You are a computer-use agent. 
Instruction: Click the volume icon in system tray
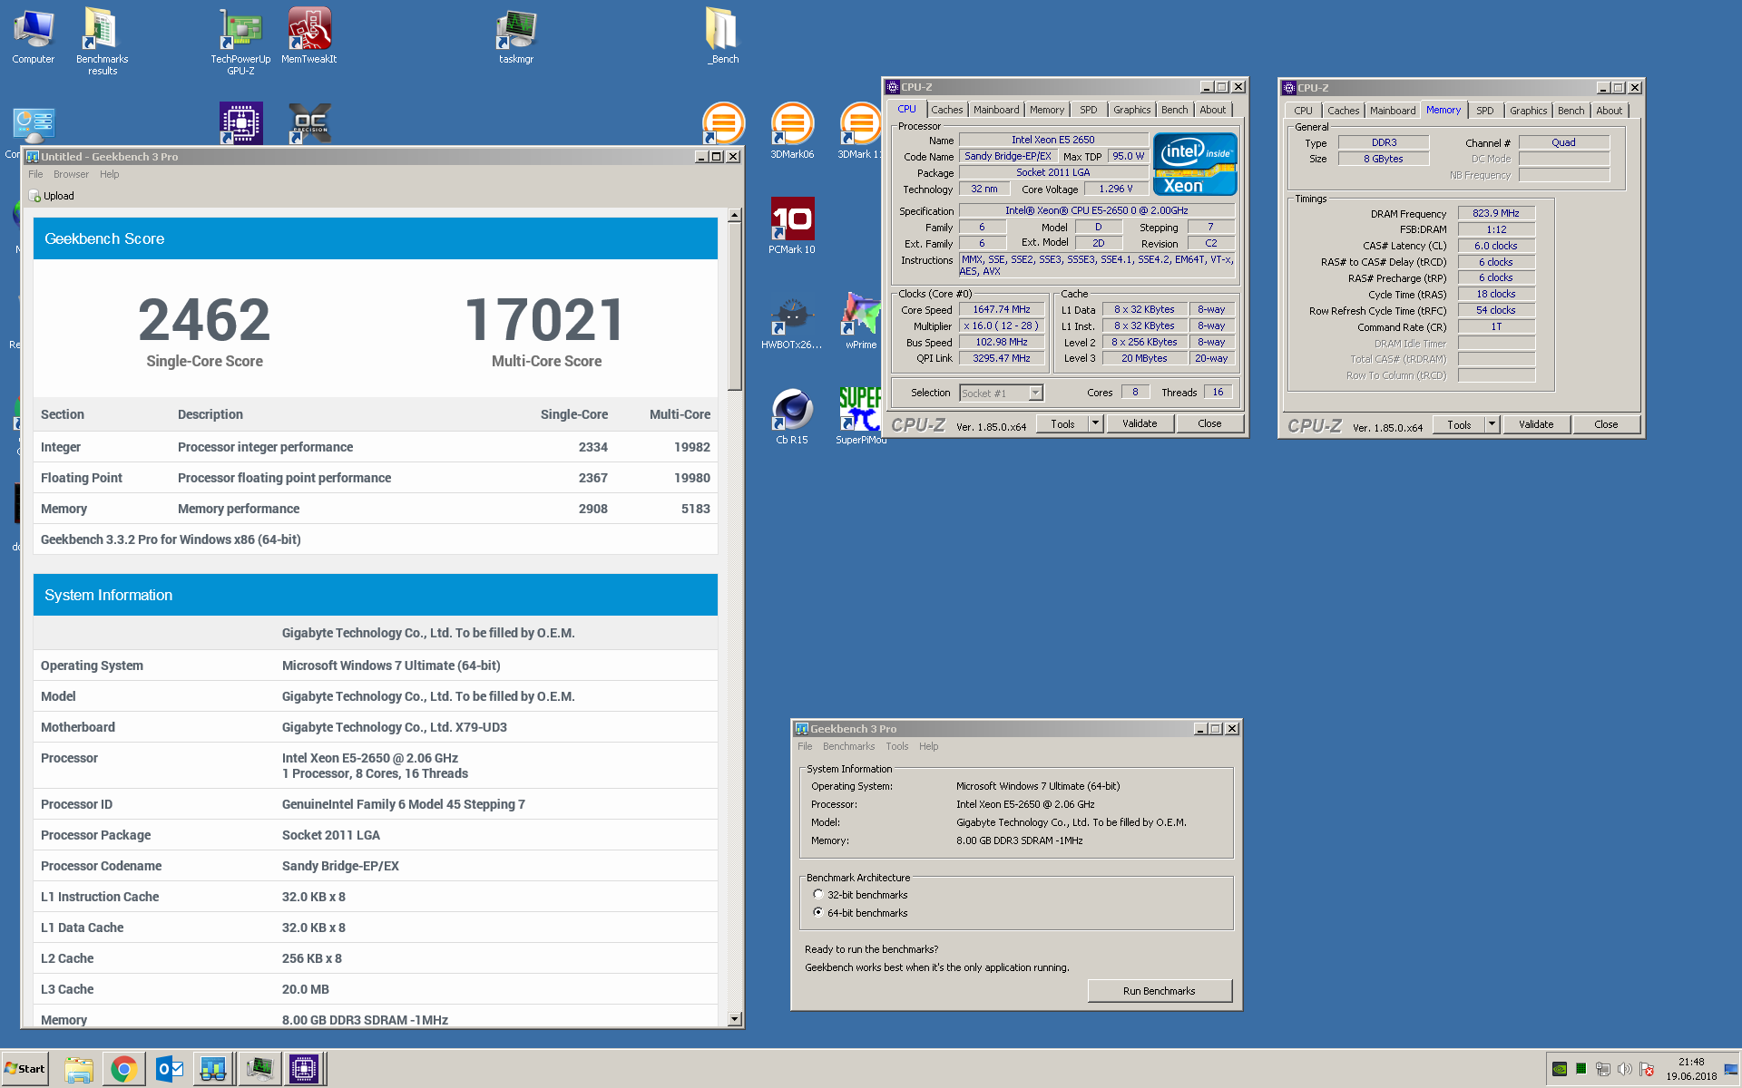[1625, 1069]
